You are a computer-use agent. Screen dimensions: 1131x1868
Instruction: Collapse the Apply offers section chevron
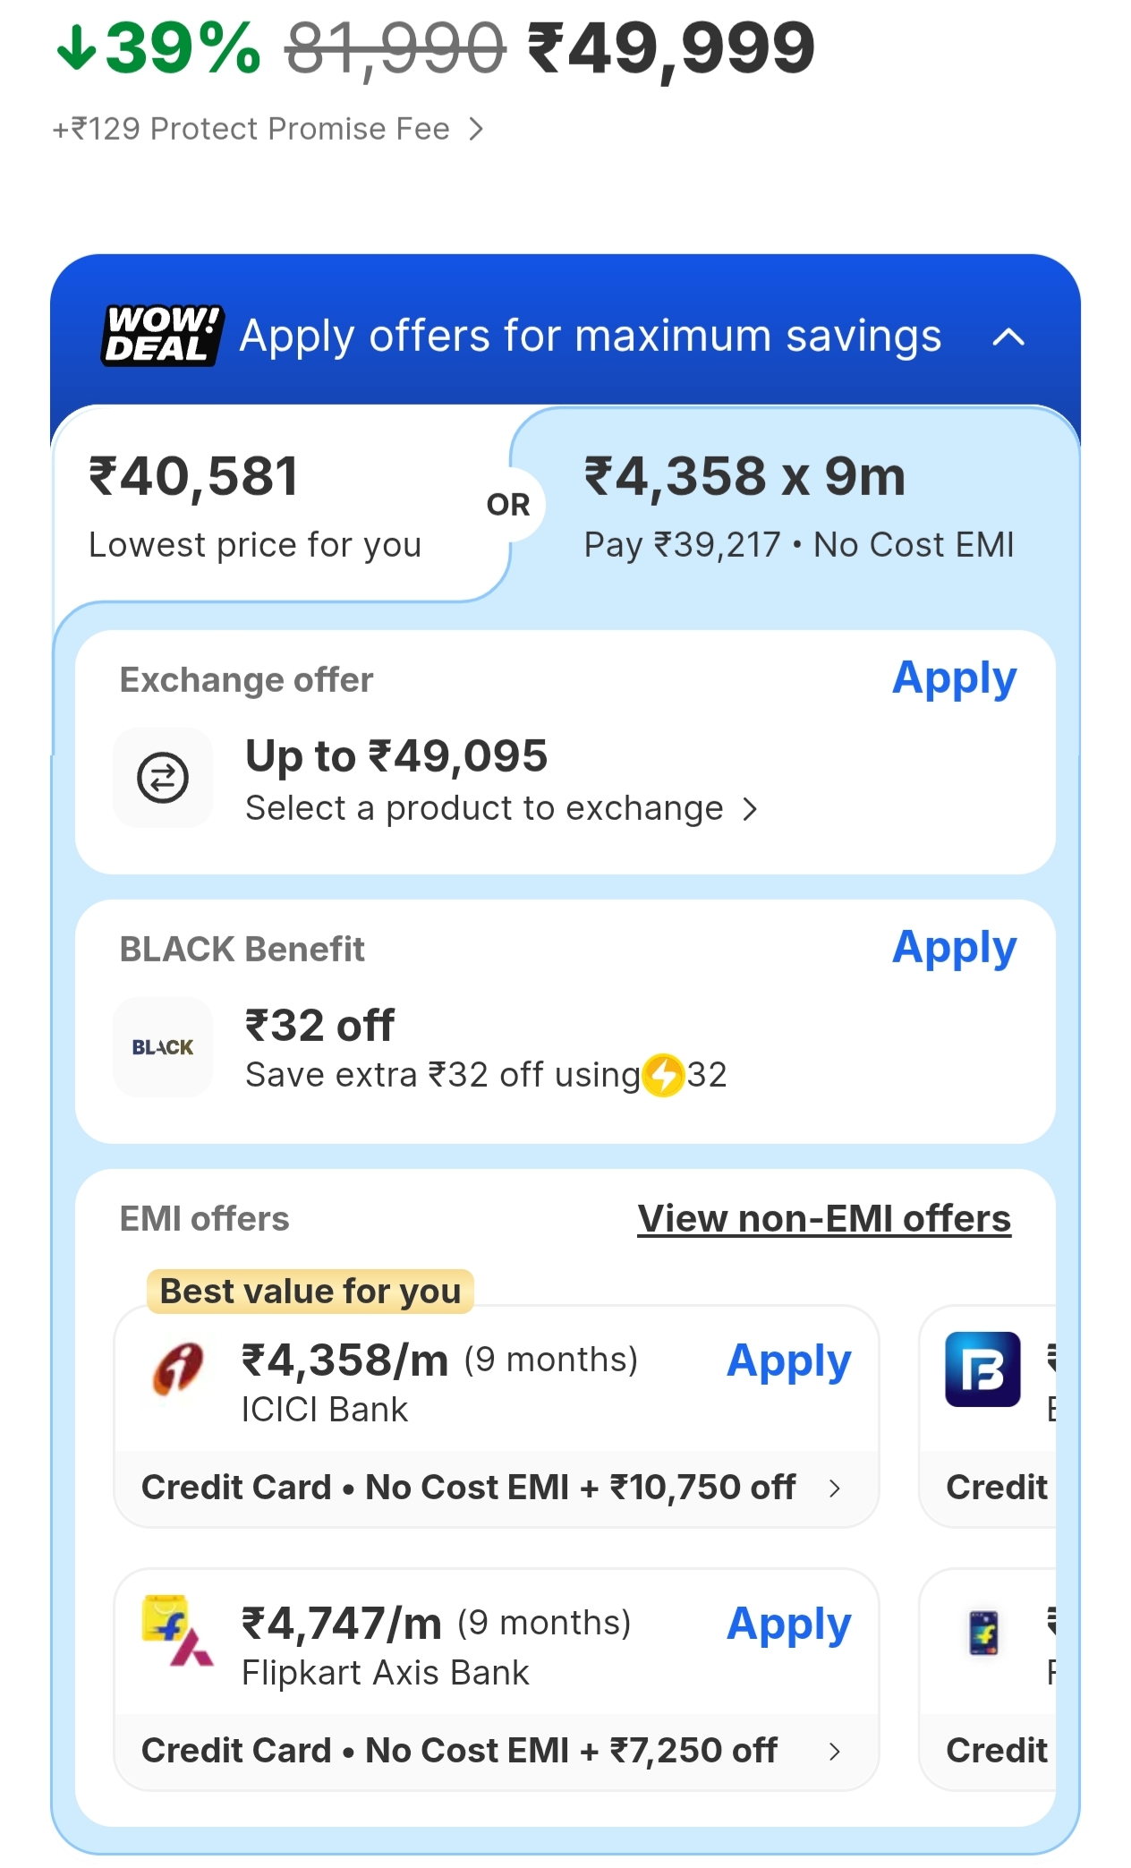tap(1008, 337)
